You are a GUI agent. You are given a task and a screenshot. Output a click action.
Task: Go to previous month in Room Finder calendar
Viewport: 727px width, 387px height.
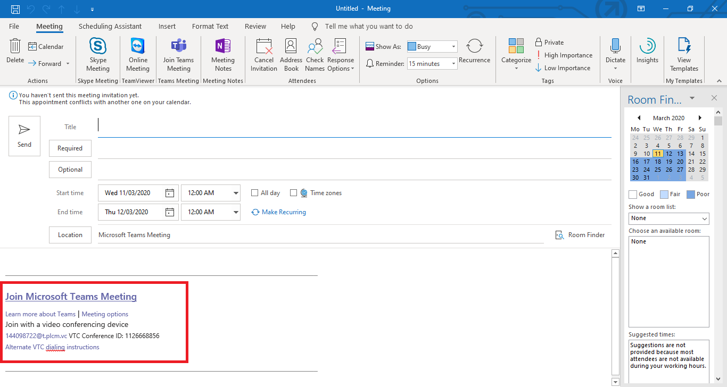click(x=639, y=118)
